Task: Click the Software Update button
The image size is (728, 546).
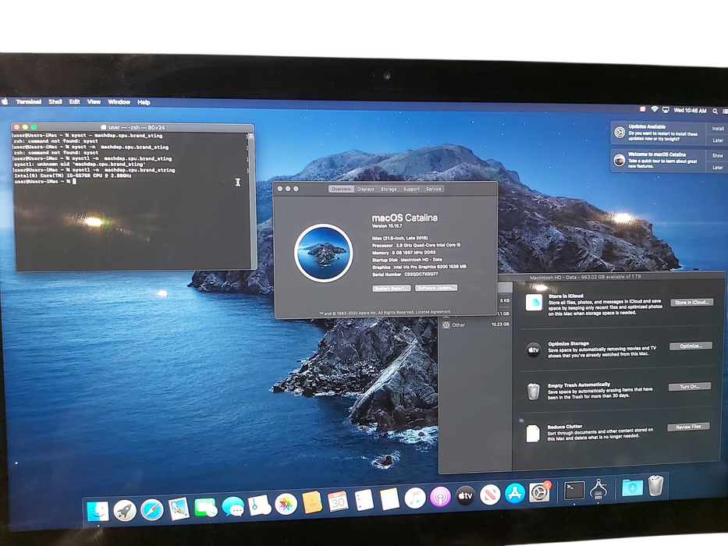Action: click(x=436, y=288)
